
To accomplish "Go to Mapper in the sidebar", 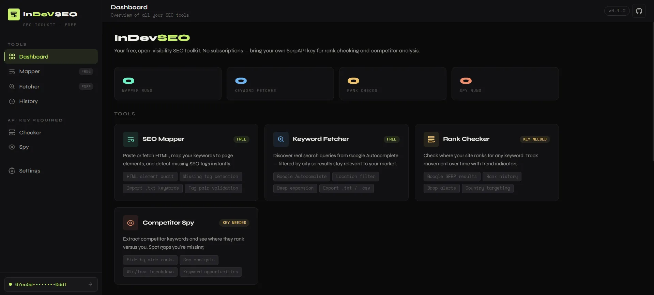I will coord(51,71).
